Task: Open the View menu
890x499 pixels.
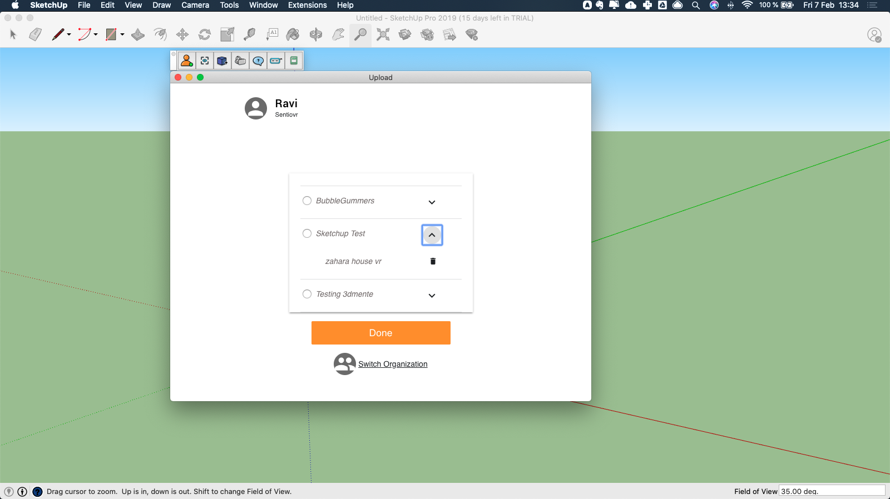Action: click(133, 5)
